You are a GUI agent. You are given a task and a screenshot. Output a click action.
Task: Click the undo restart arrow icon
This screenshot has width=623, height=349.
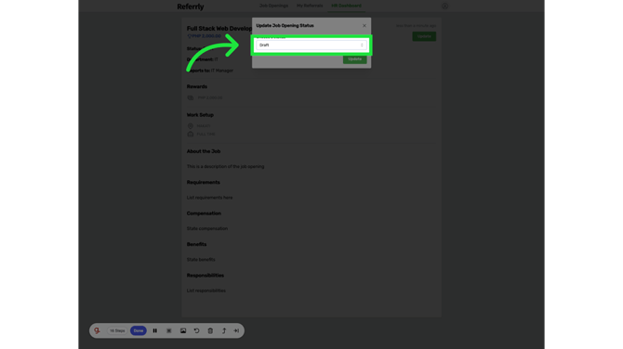(x=196, y=330)
